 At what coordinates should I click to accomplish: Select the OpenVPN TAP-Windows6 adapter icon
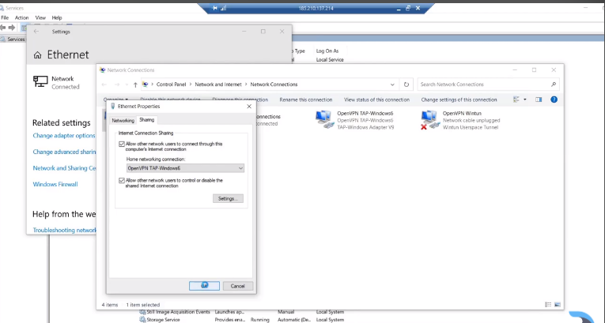coord(324,118)
